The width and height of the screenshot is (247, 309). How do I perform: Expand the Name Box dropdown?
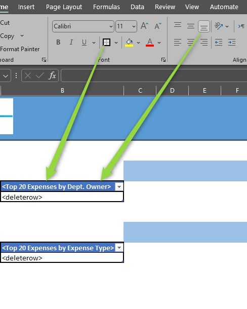coord(6,75)
